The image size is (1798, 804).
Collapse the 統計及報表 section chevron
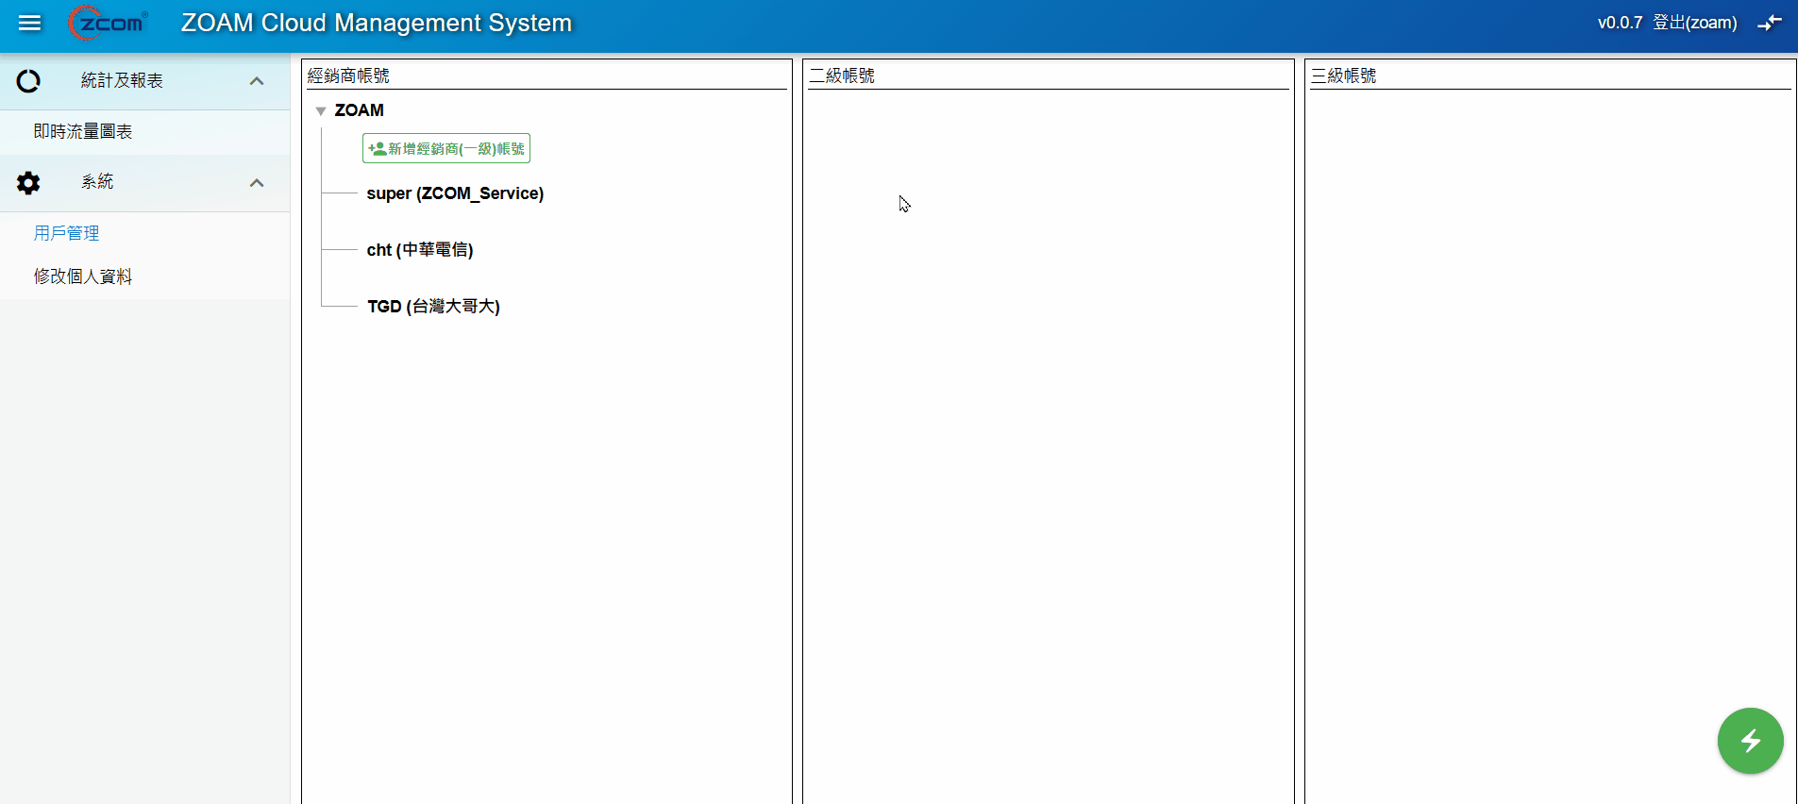coord(256,81)
